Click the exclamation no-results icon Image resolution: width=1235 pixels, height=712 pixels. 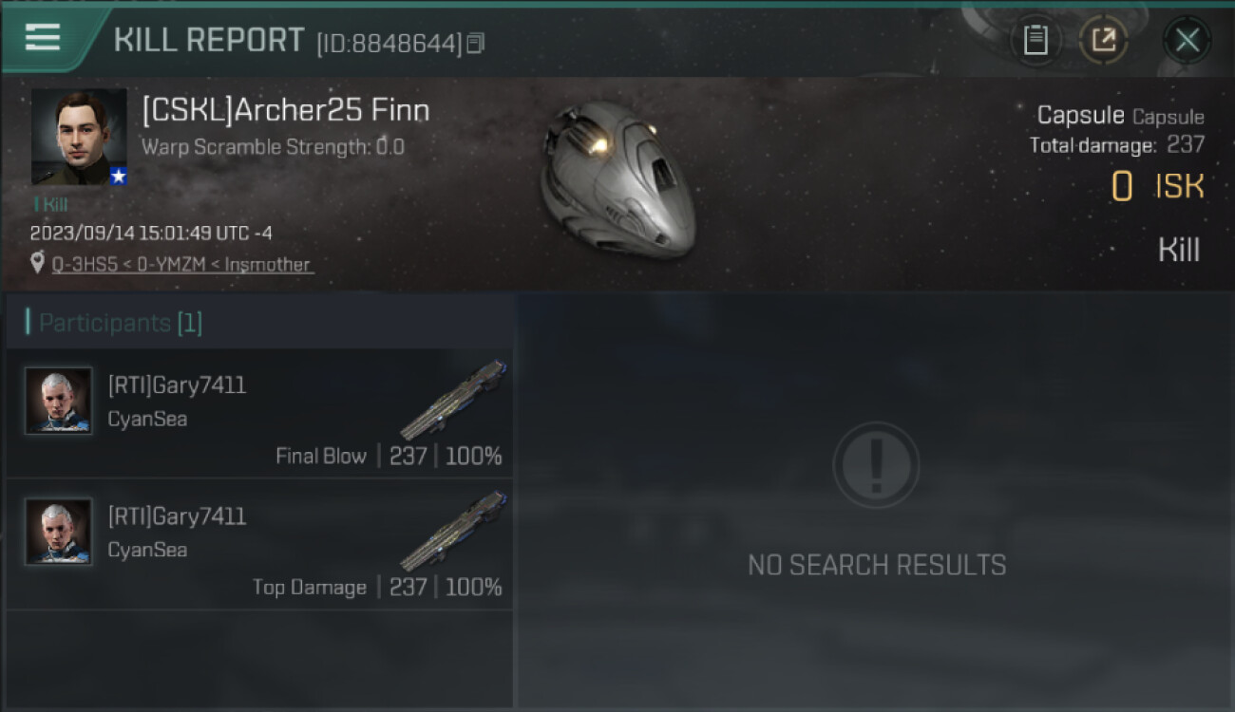pos(876,465)
